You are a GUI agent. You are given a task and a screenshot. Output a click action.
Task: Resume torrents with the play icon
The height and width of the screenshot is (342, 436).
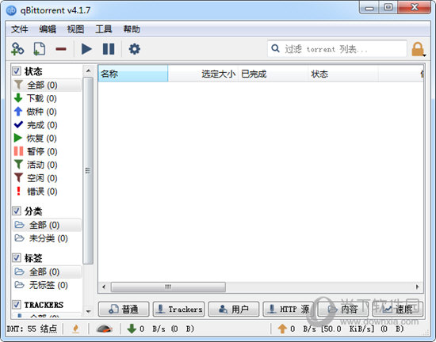(x=86, y=49)
